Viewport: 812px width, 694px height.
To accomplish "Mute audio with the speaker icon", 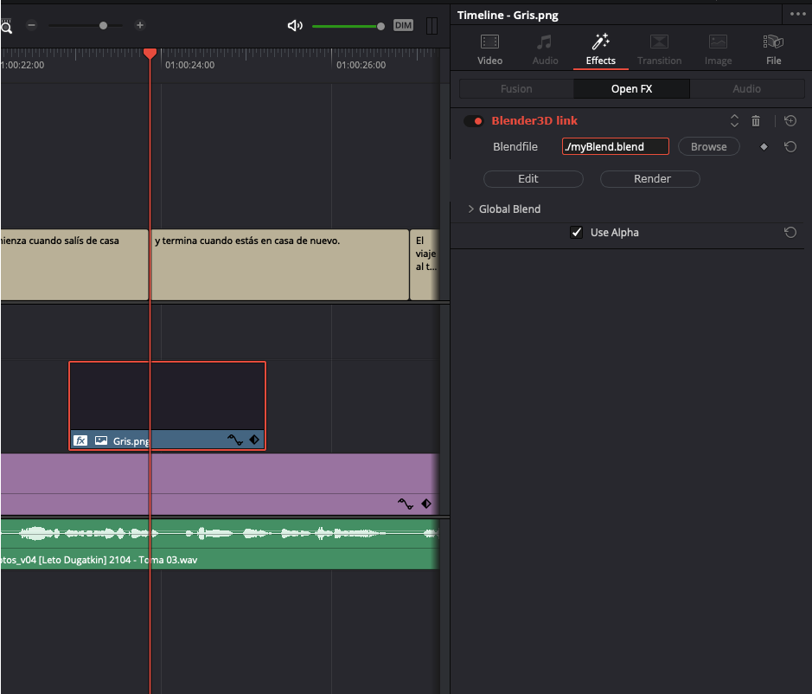I will [x=295, y=25].
